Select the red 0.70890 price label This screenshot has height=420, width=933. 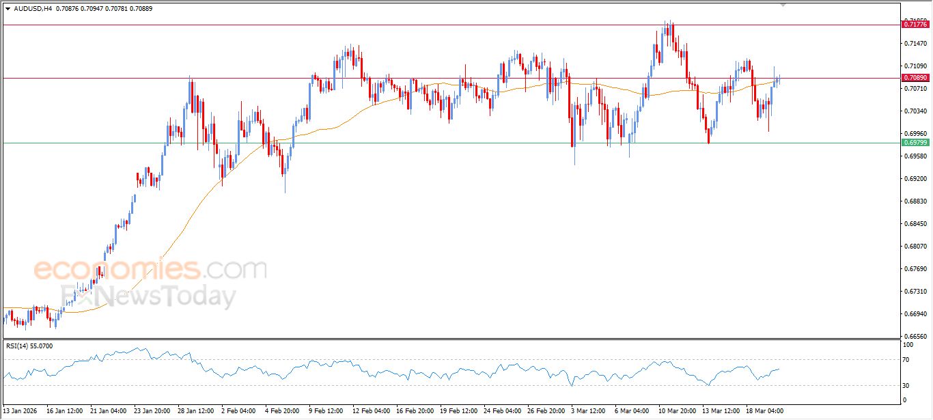[915, 79]
